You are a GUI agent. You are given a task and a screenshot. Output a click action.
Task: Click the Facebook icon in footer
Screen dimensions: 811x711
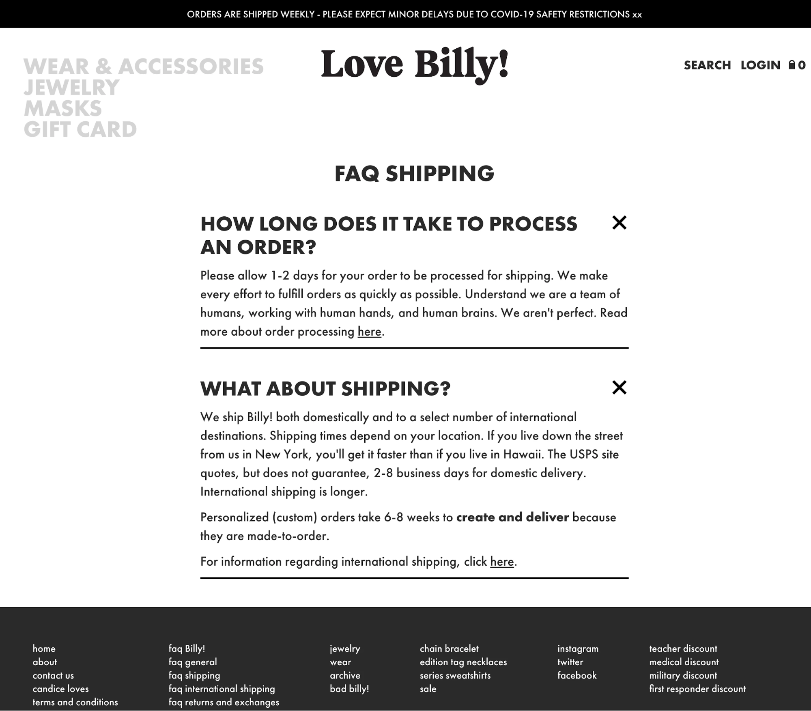coord(576,675)
